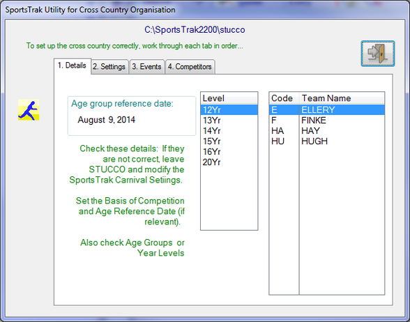
Task: Go to the 4. Competitors tab
Action: [190, 67]
